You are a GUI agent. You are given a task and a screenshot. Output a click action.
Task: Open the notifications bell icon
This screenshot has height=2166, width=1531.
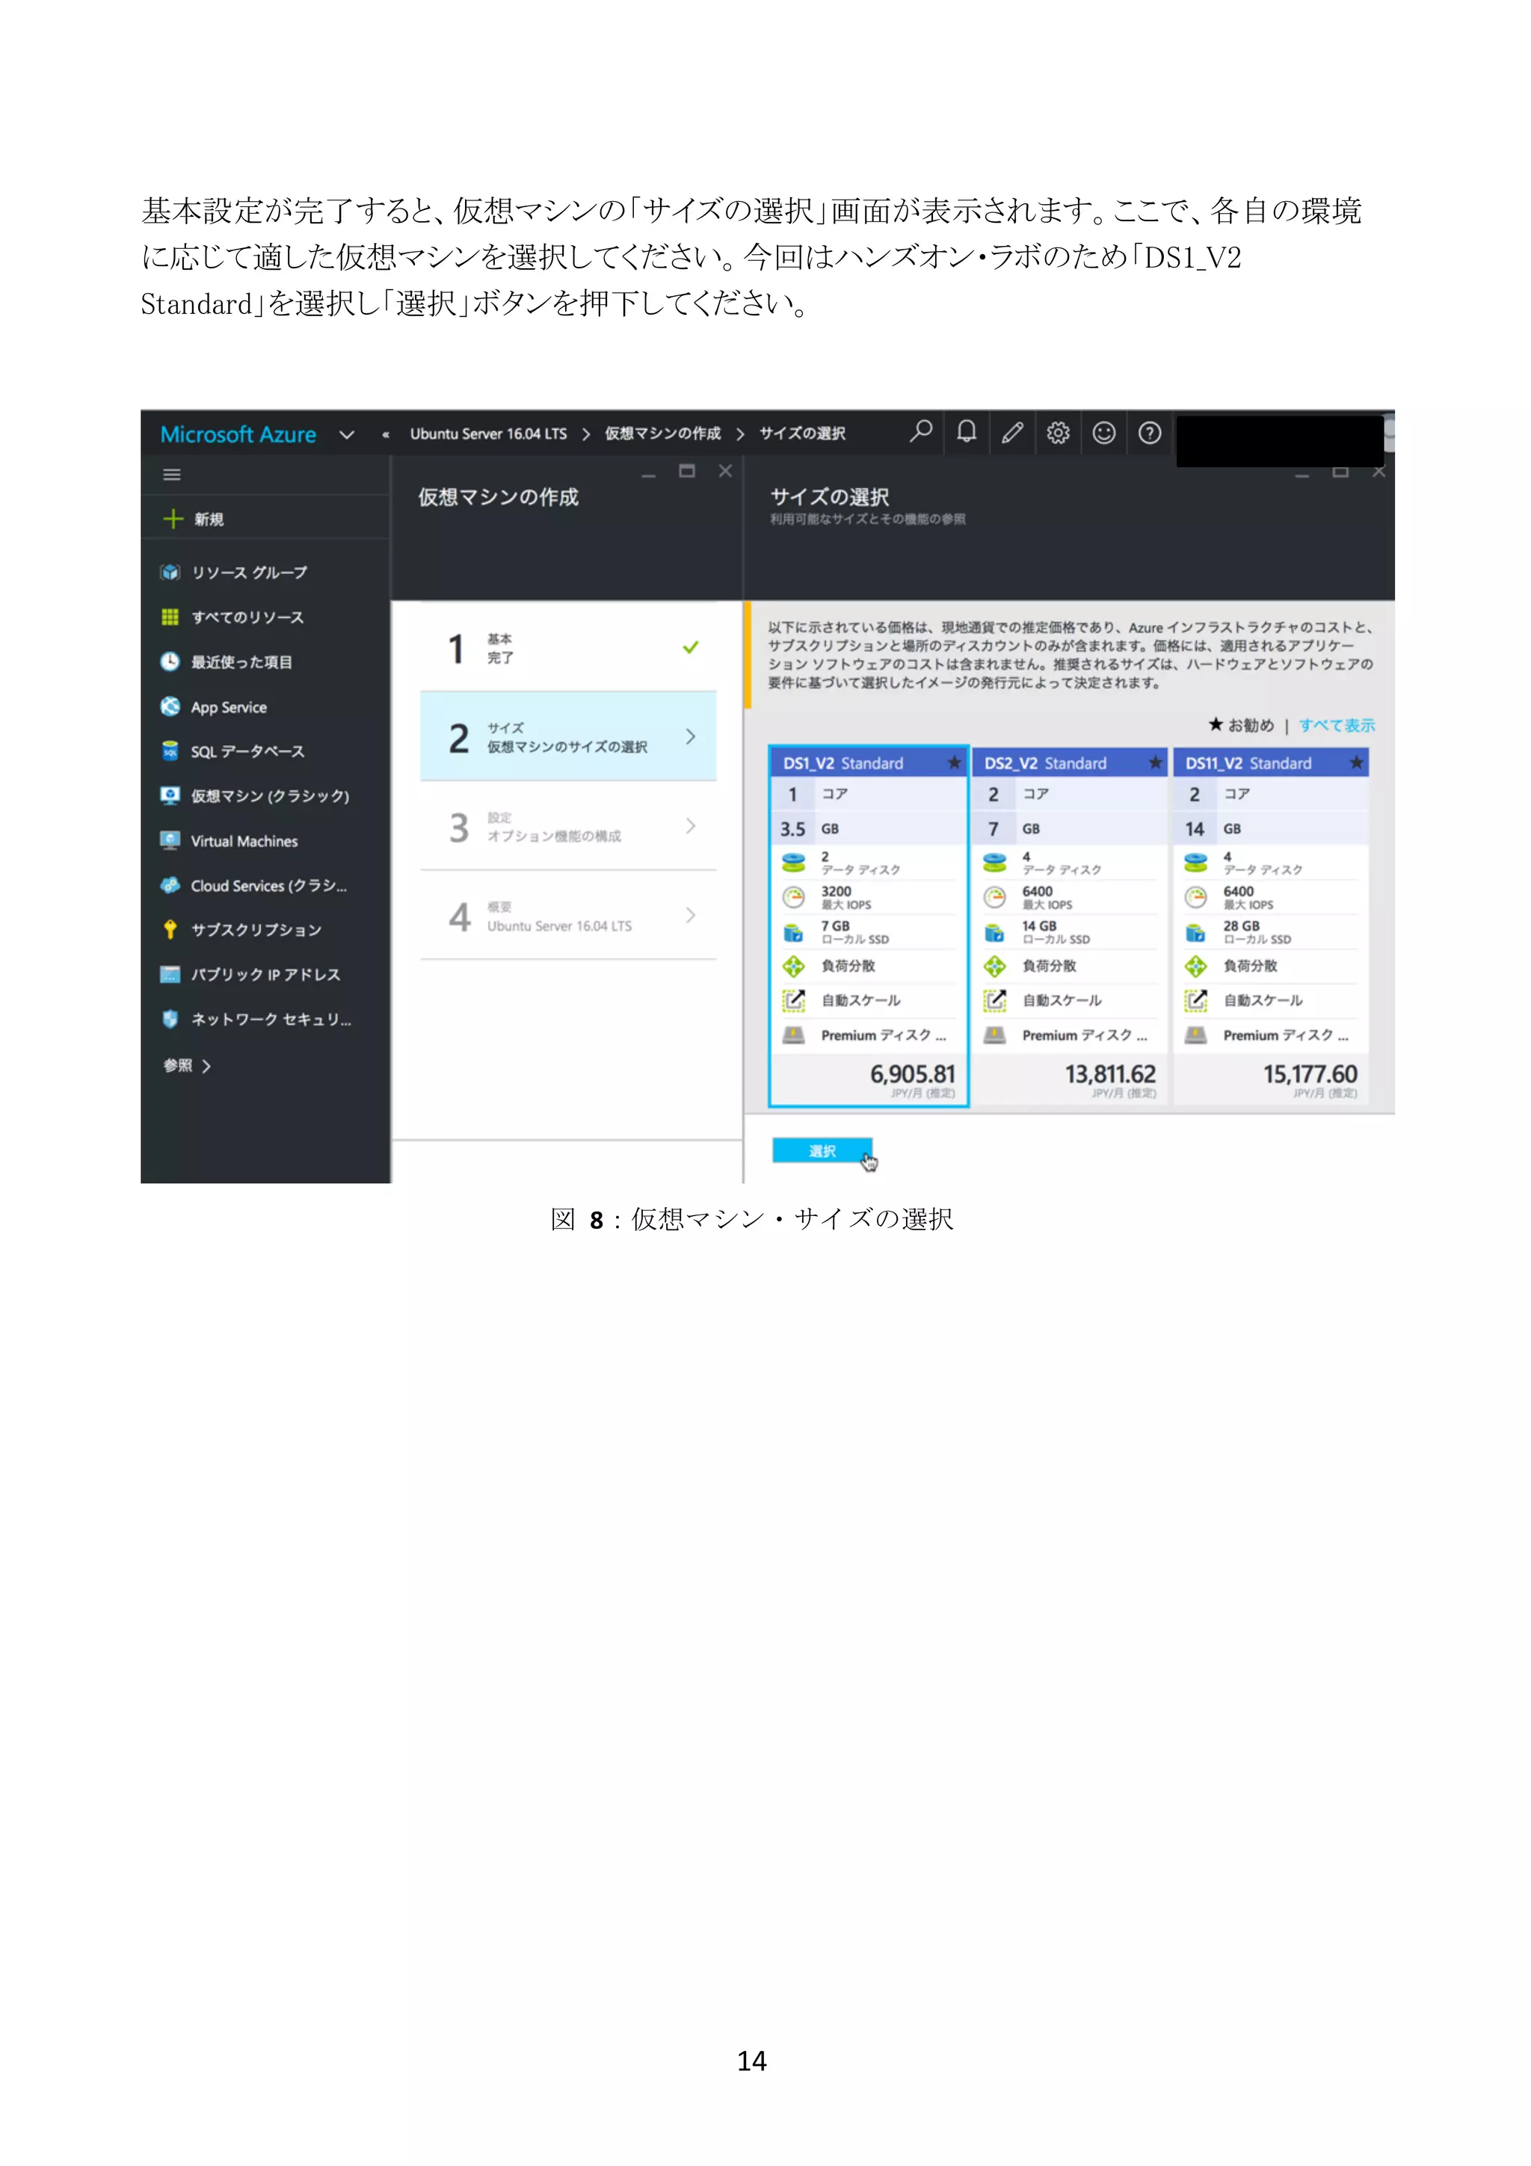point(966,432)
